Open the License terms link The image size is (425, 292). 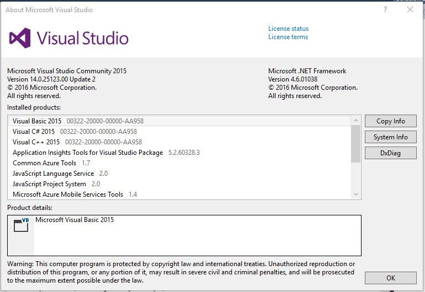point(288,37)
